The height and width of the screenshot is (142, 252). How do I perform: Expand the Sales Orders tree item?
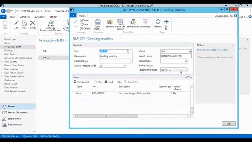click(2, 54)
